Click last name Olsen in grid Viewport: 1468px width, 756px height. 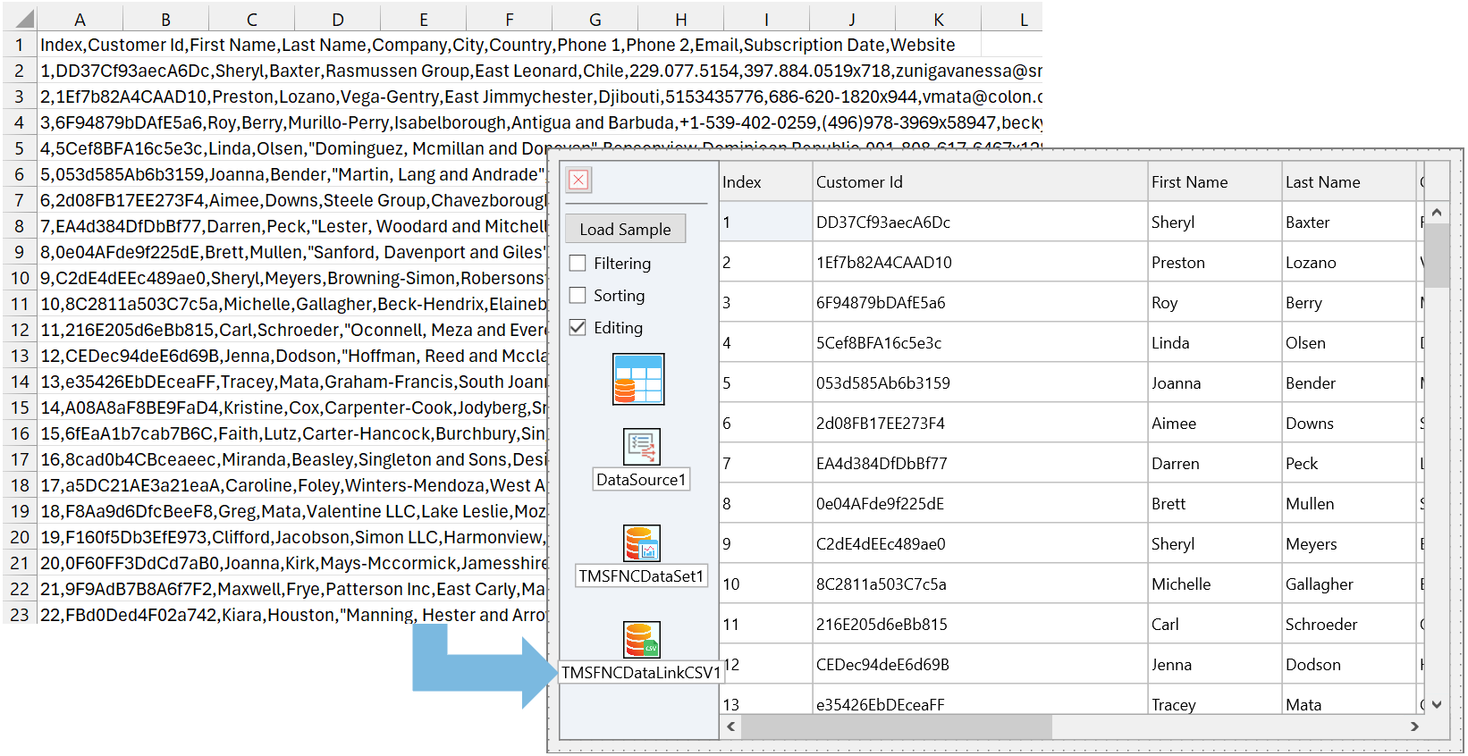pos(1348,342)
